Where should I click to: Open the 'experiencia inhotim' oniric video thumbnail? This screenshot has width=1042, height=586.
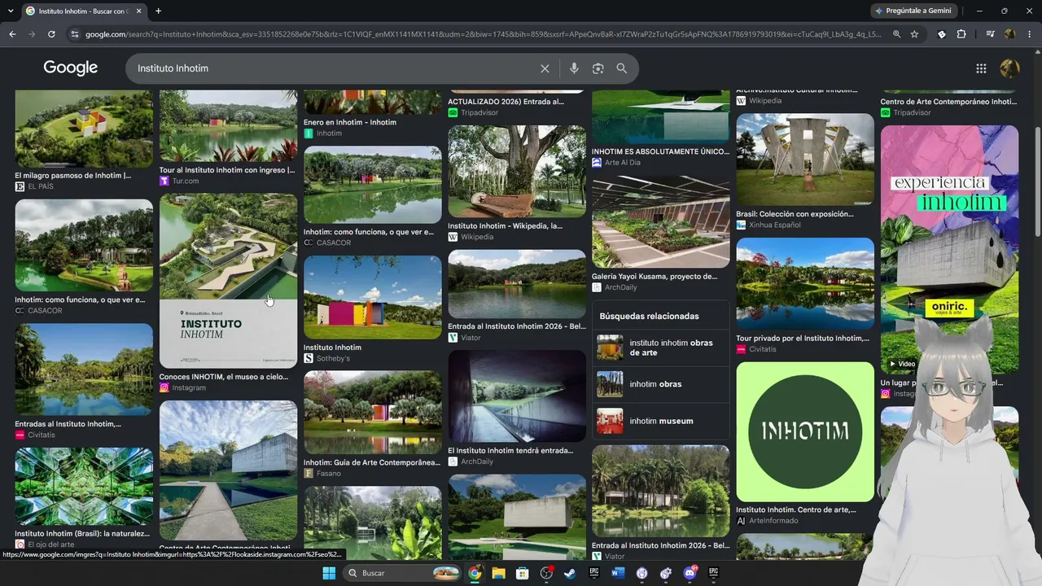pos(949,250)
